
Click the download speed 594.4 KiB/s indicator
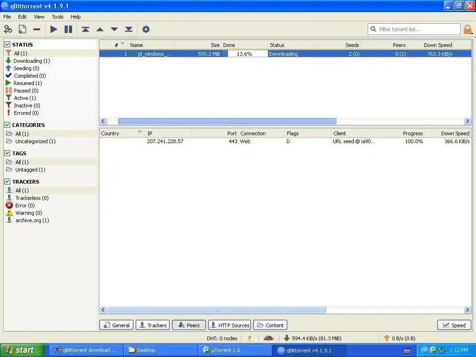313,338
